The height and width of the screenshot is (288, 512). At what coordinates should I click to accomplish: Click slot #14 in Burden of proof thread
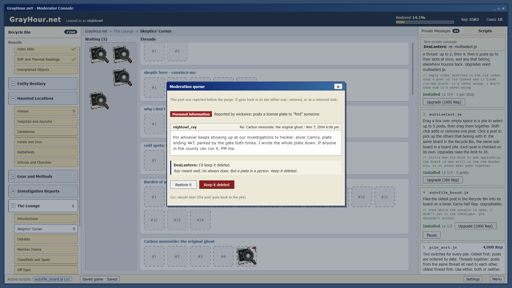200,220
